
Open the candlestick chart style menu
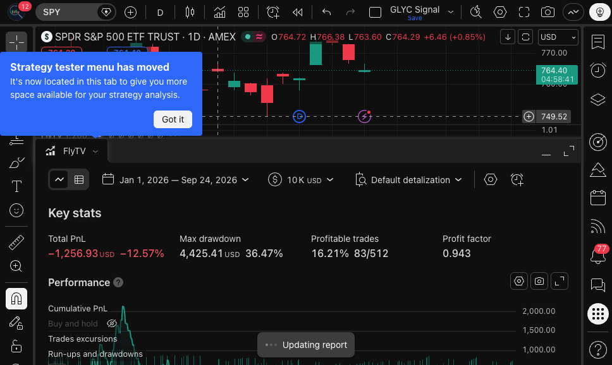pos(190,13)
